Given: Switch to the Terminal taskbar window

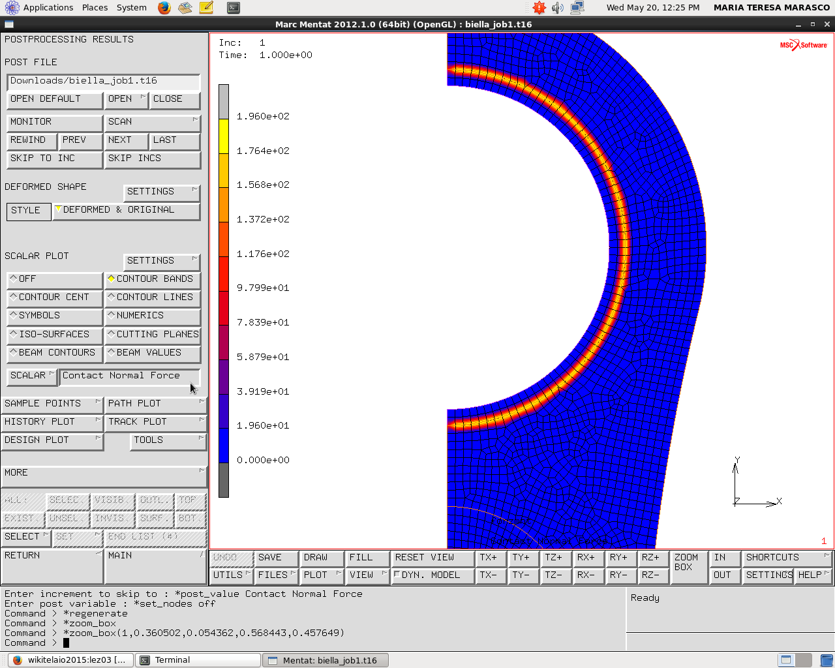Looking at the screenshot, I should click(198, 660).
